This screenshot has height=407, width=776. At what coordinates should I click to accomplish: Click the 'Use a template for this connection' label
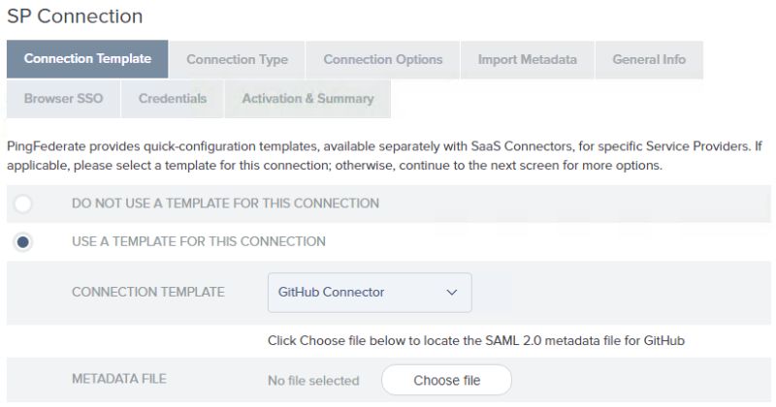click(199, 241)
